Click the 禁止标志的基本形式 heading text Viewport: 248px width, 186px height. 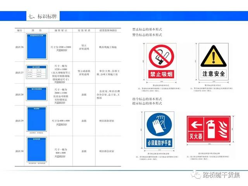pyautogui.click(x=147, y=29)
